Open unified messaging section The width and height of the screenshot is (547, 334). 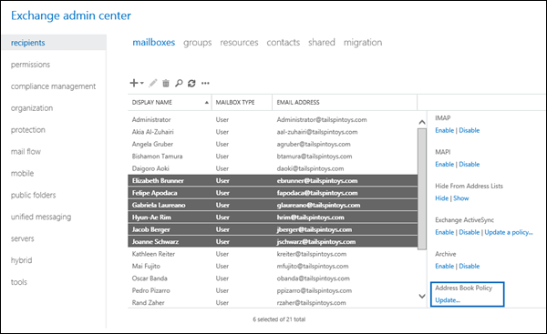pyautogui.click(x=41, y=217)
